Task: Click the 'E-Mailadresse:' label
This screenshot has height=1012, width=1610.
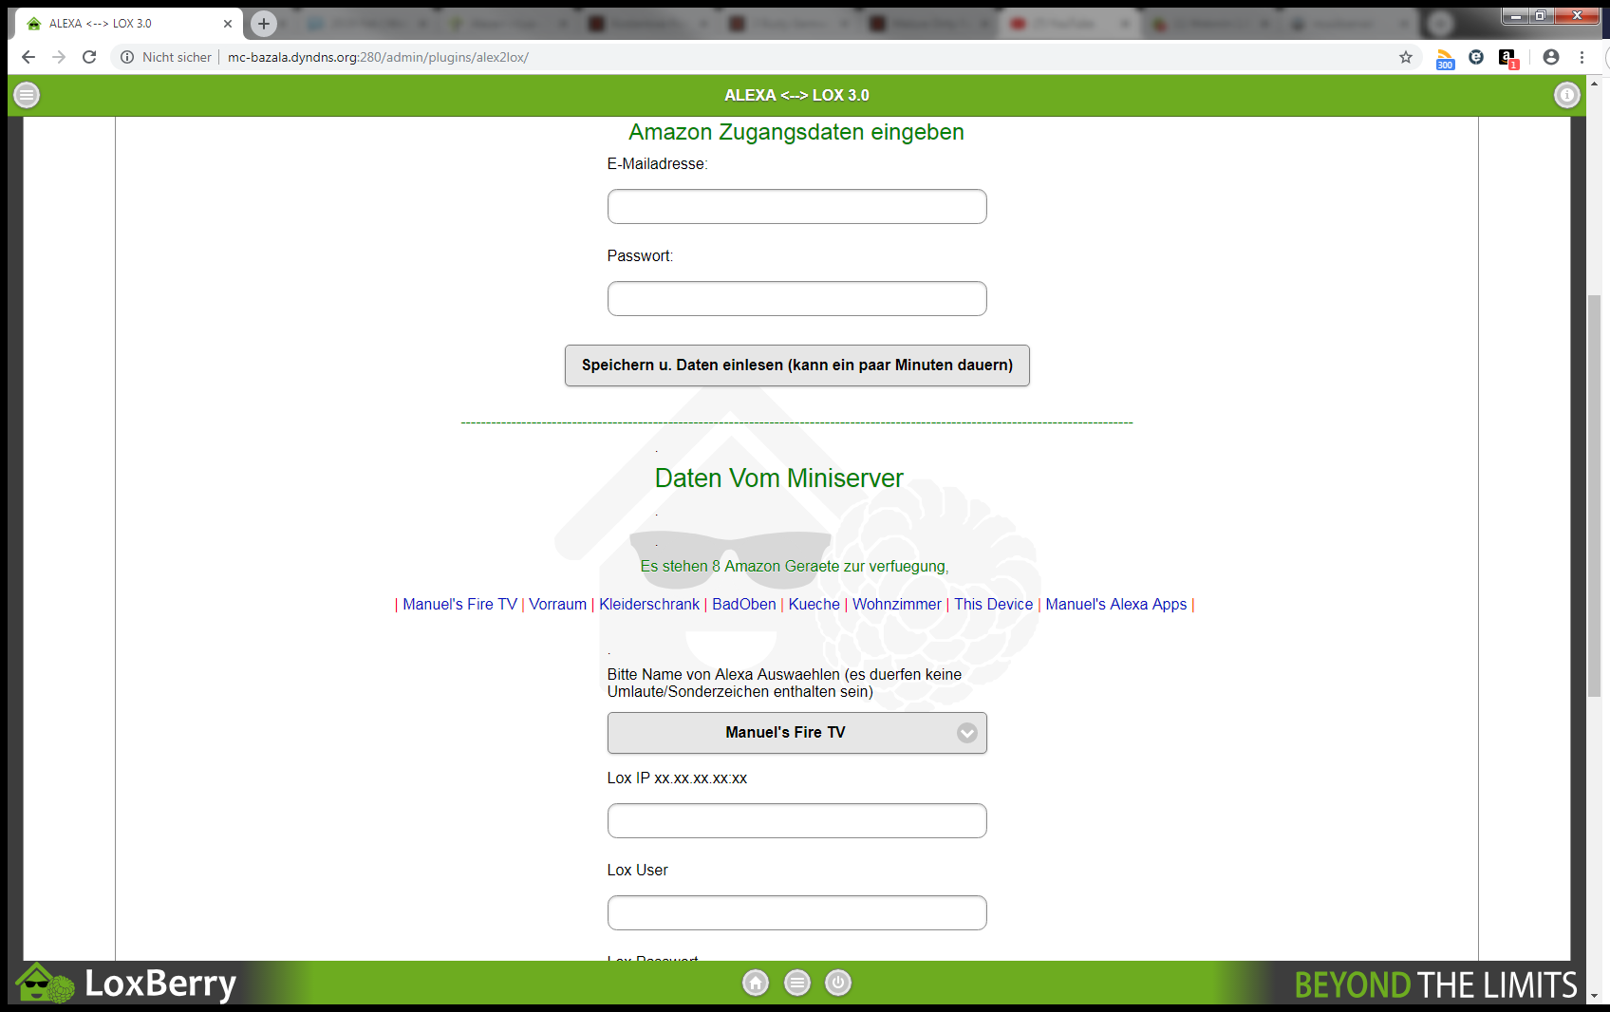Action: [x=658, y=163]
